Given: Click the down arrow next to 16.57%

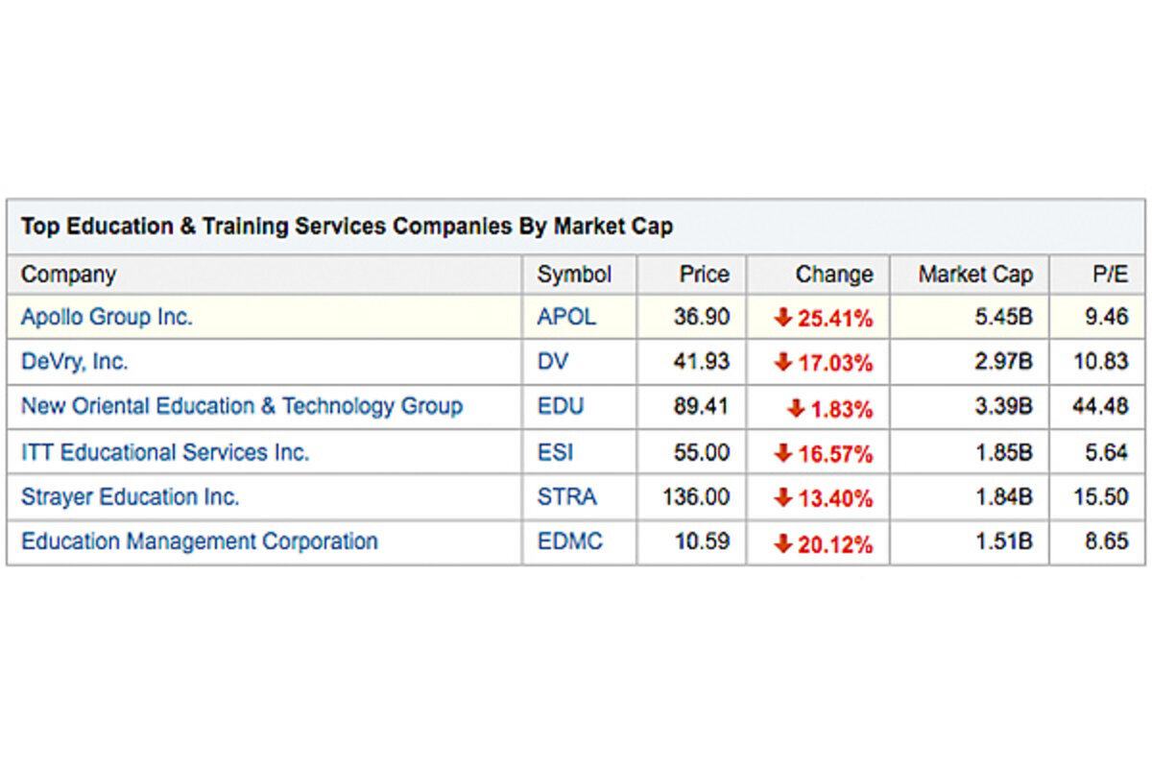Looking at the screenshot, I should [x=783, y=453].
